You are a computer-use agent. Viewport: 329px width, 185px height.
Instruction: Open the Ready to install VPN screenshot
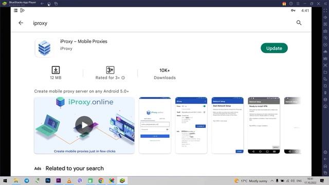coord(264,125)
